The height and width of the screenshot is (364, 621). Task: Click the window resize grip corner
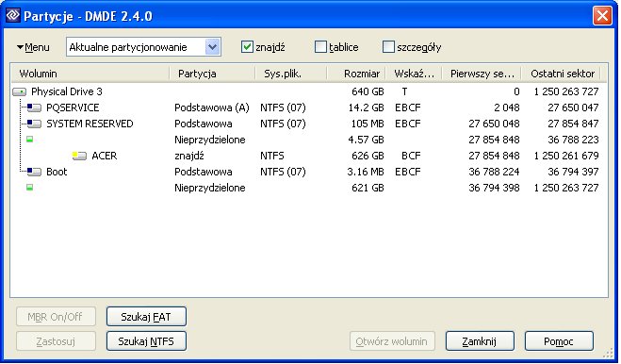tap(608, 353)
